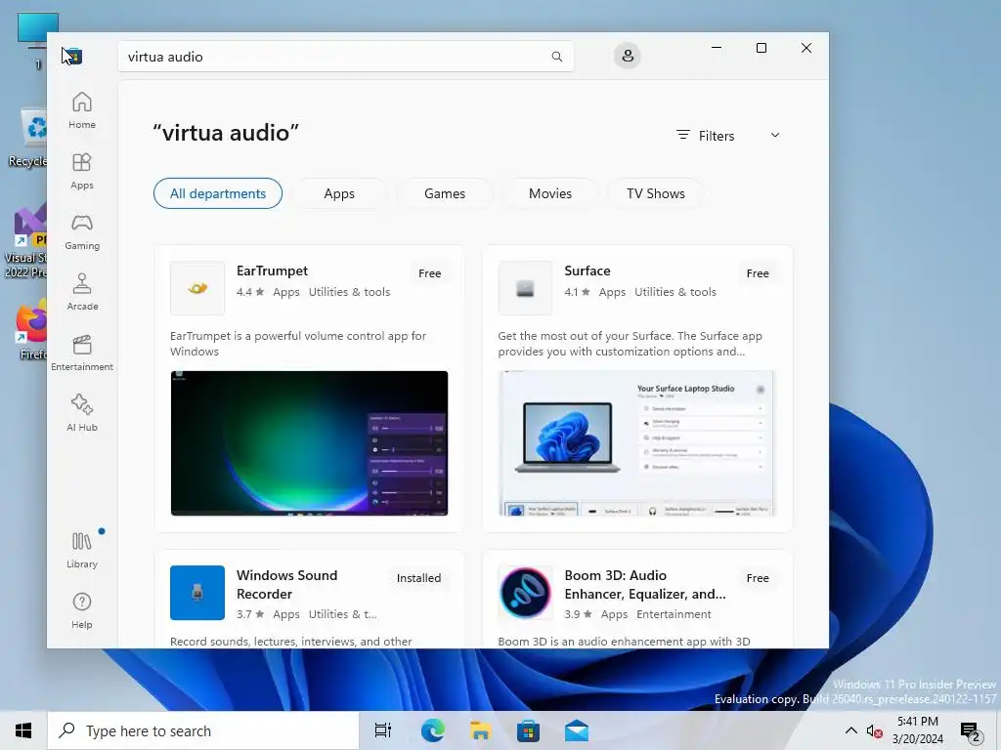Launch Microsoft Edge from the taskbar
The image size is (1001, 750).
(432, 730)
